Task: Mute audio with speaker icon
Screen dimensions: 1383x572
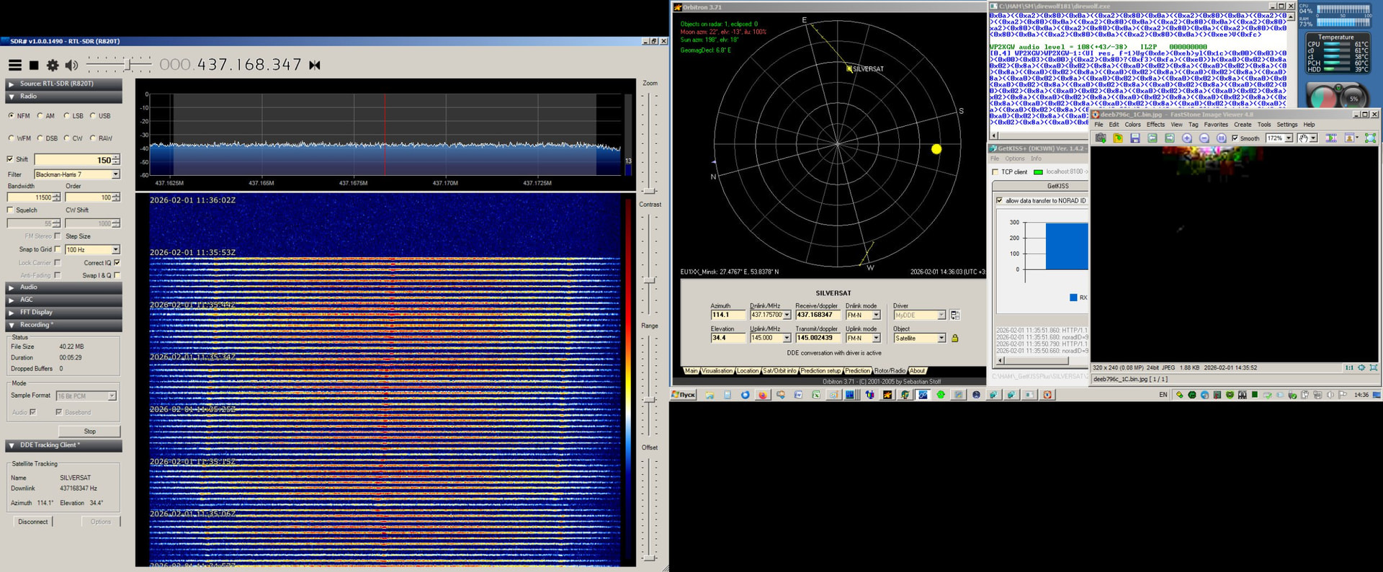Action: point(71,66)
